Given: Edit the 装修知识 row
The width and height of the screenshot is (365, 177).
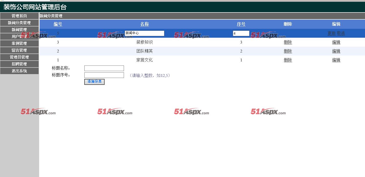Looking at the screenshot, I should click(x=336, y=42).
